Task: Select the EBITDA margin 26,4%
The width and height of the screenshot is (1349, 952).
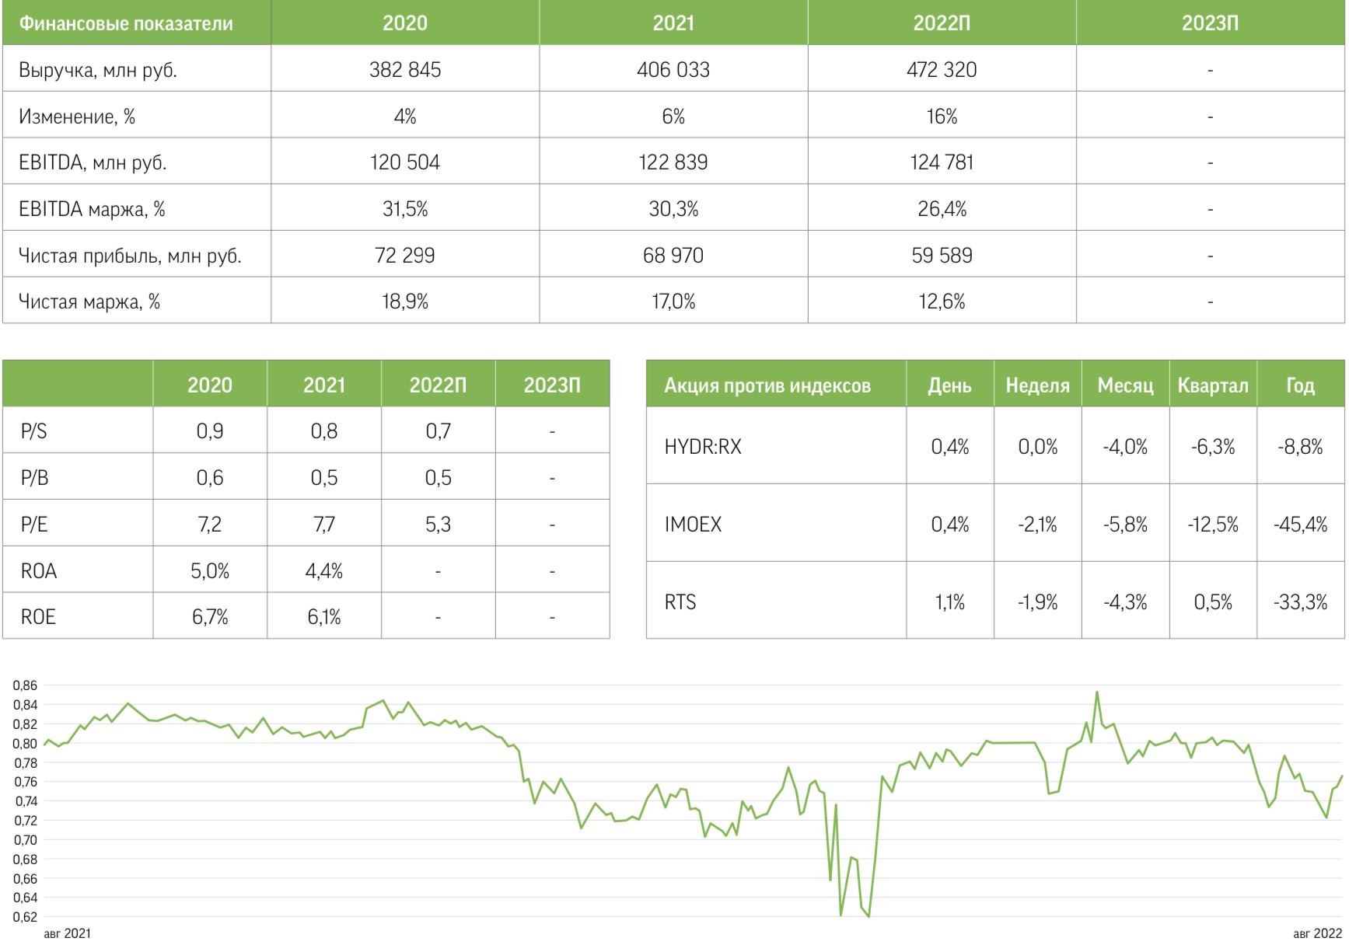Action: tap(942, 209)
